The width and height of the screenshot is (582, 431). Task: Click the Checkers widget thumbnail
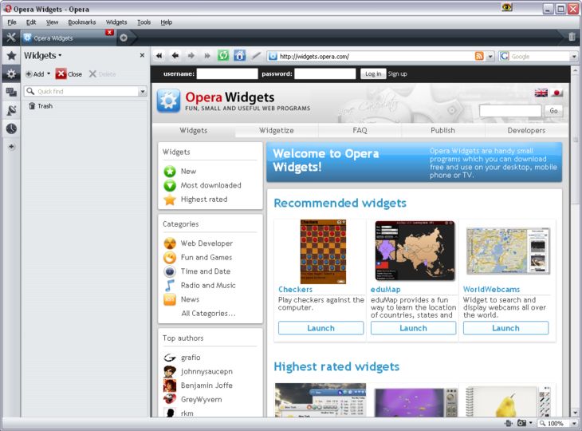(x=323, y=251)
